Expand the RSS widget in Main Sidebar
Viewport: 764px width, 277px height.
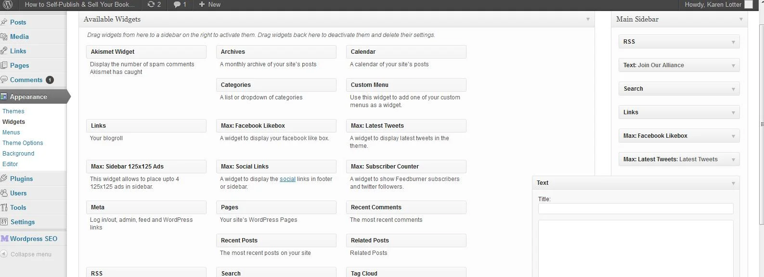733,42
